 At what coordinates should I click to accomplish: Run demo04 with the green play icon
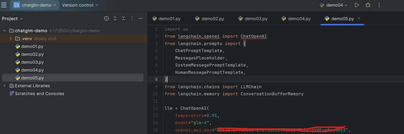point(357,5)
